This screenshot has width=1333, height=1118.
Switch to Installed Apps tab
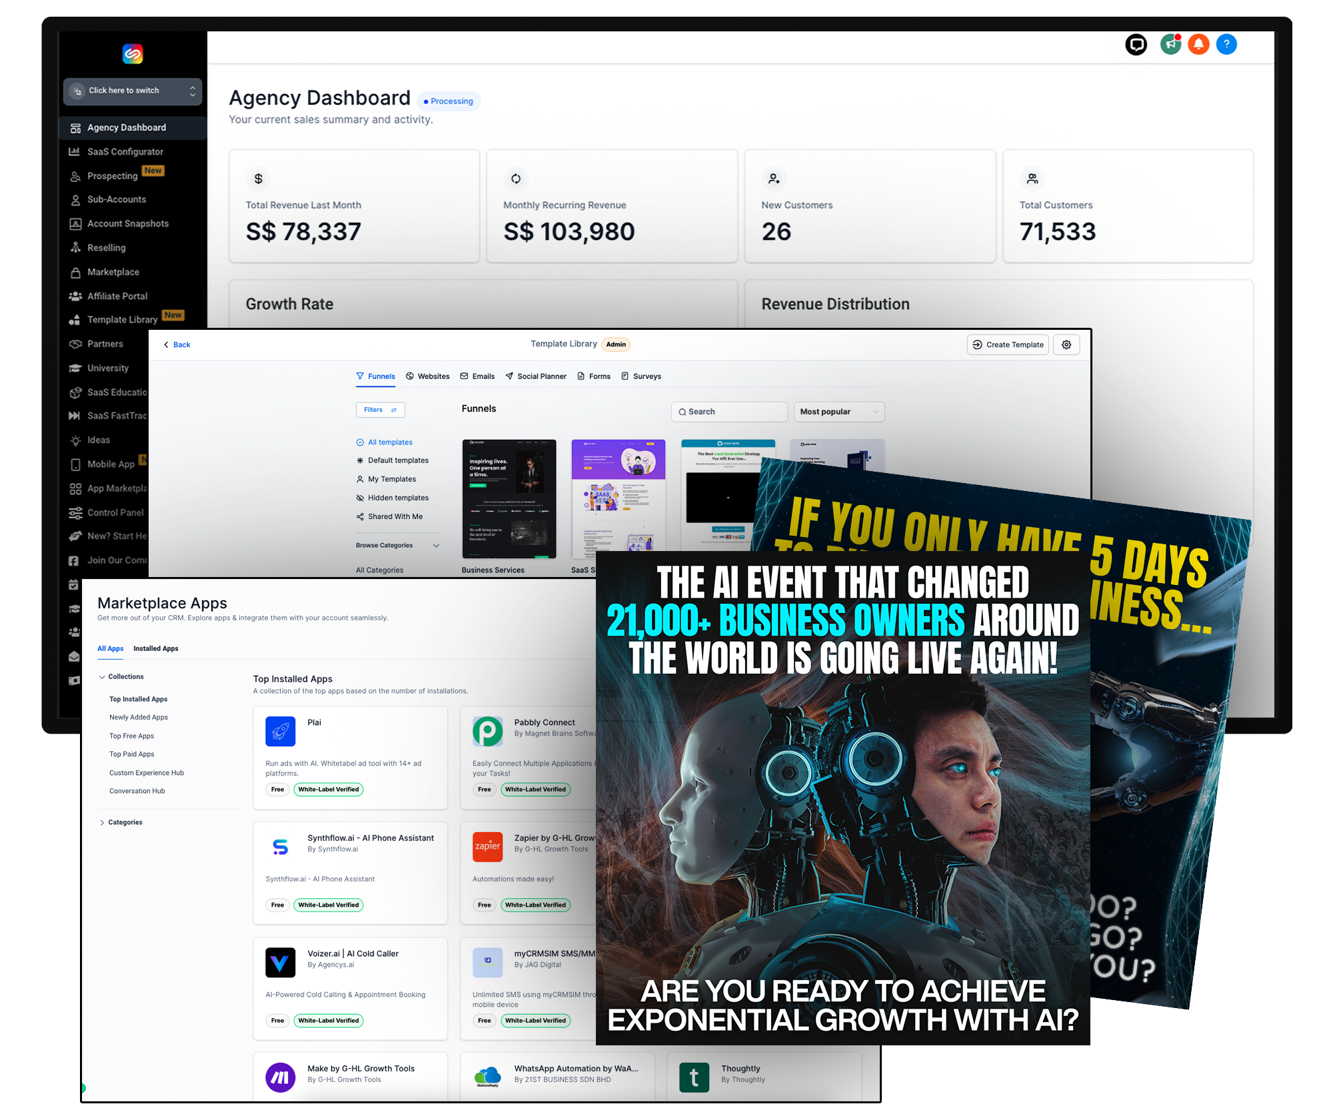pyautogui.click(x=155, y=648)
